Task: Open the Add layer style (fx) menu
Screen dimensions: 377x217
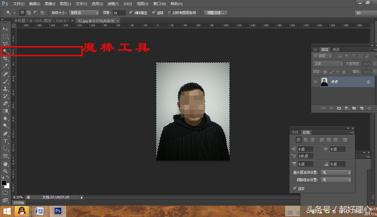Action: (x=331, y=108)
